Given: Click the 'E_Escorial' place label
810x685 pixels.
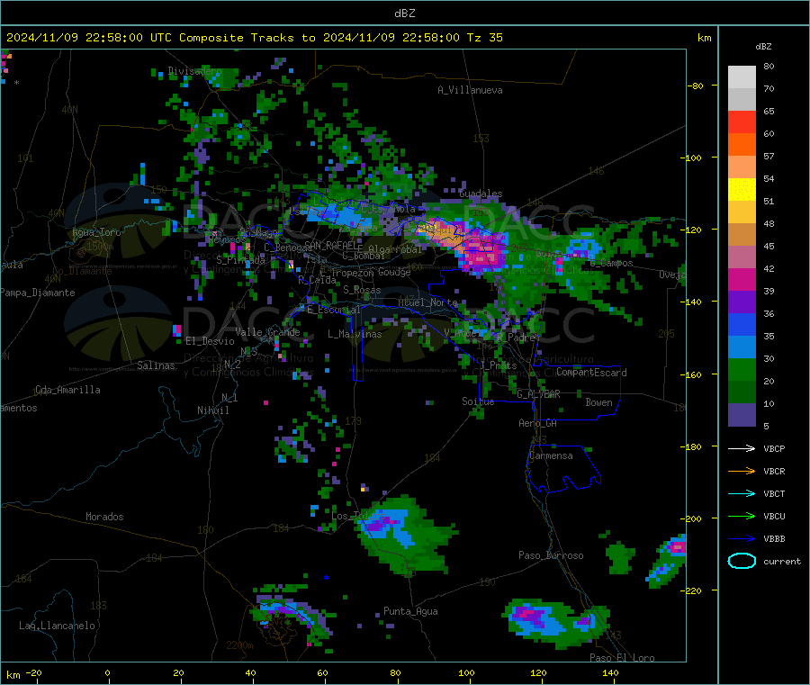Looking at the screenshot, I should coord(334,310).
